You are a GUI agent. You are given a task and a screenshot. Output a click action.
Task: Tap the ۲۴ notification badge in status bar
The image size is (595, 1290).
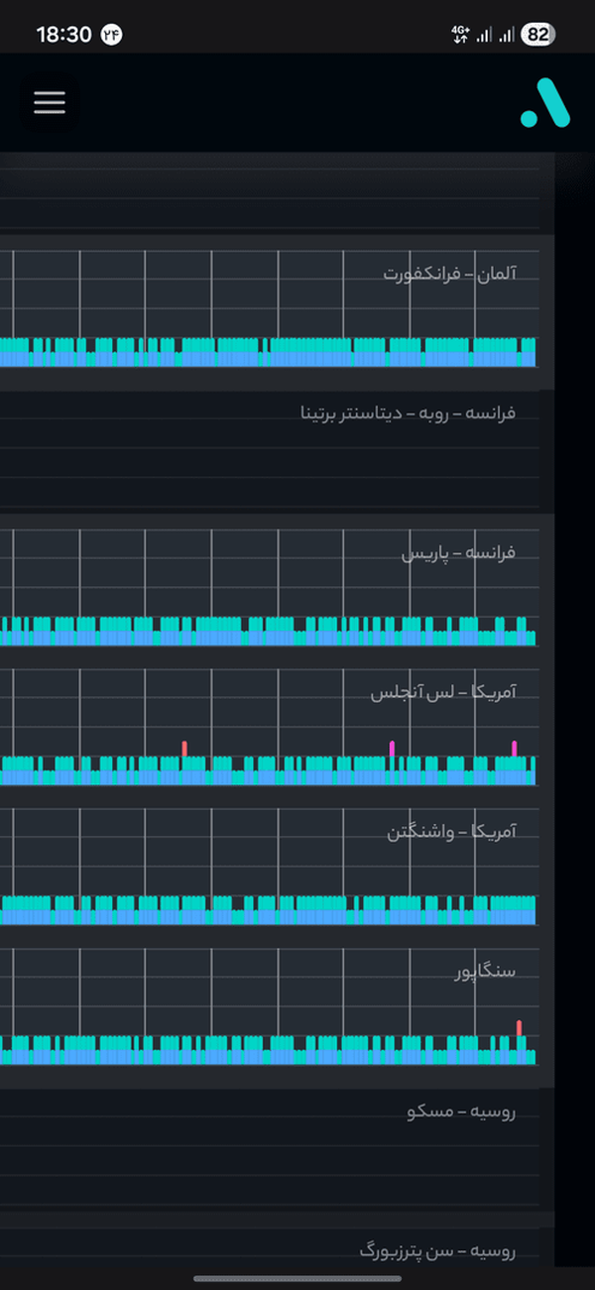pyautogui.click(x=111, y=35)
